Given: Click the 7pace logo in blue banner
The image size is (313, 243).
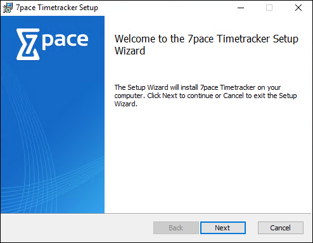Looking at the screenshot, I should pos(52,44).
